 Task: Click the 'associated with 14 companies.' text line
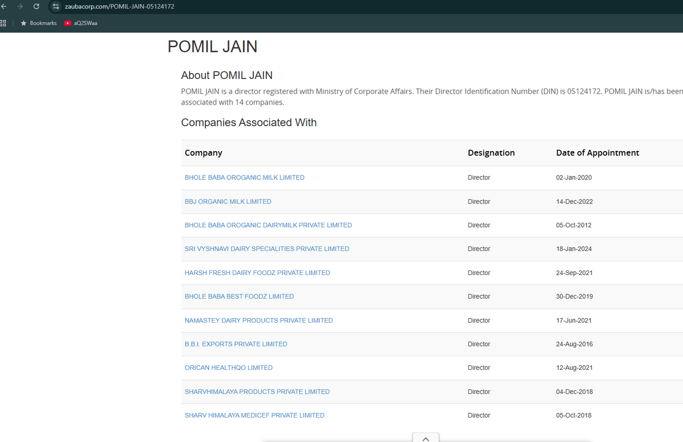click(232, 102)
